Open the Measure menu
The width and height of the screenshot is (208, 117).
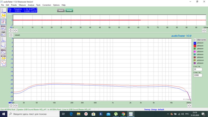[22, 5]
